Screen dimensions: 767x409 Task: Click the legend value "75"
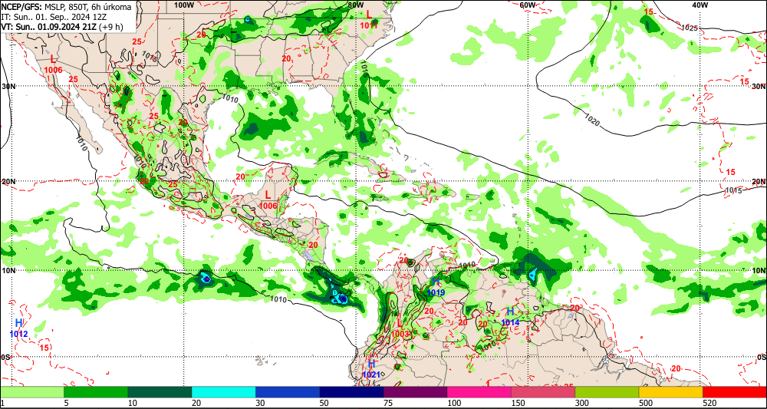pyautogui.click(x=388, y=403)
